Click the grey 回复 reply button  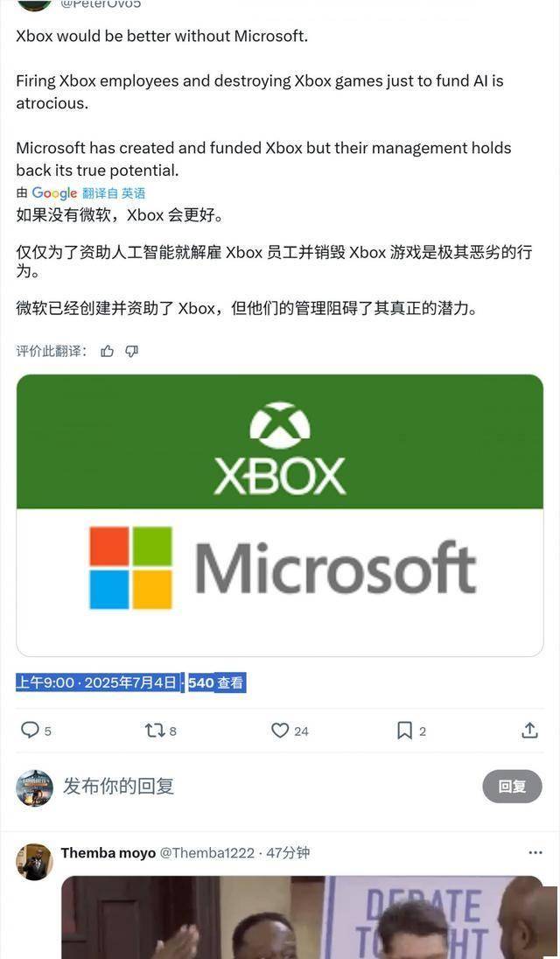[513, 786]
